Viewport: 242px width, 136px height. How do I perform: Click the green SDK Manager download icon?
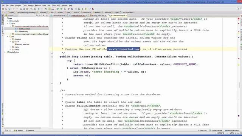coord(86,9)
